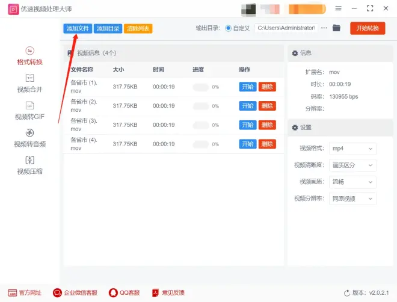Click 企业微信客服 link text
397x302 pixels.
[x=81, y=293]
